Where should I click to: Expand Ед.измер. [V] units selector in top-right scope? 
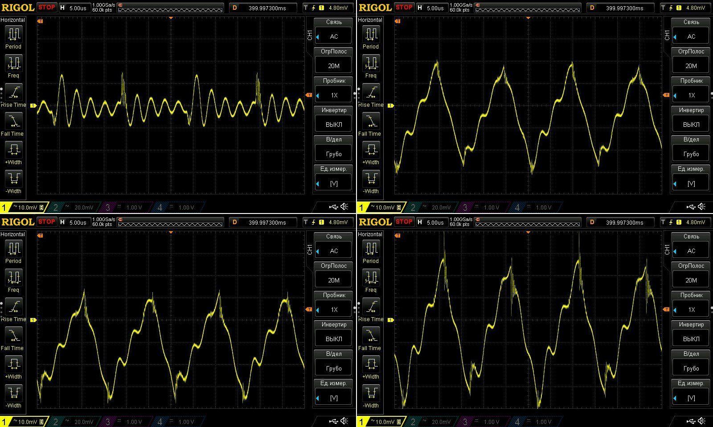[691, 183]
